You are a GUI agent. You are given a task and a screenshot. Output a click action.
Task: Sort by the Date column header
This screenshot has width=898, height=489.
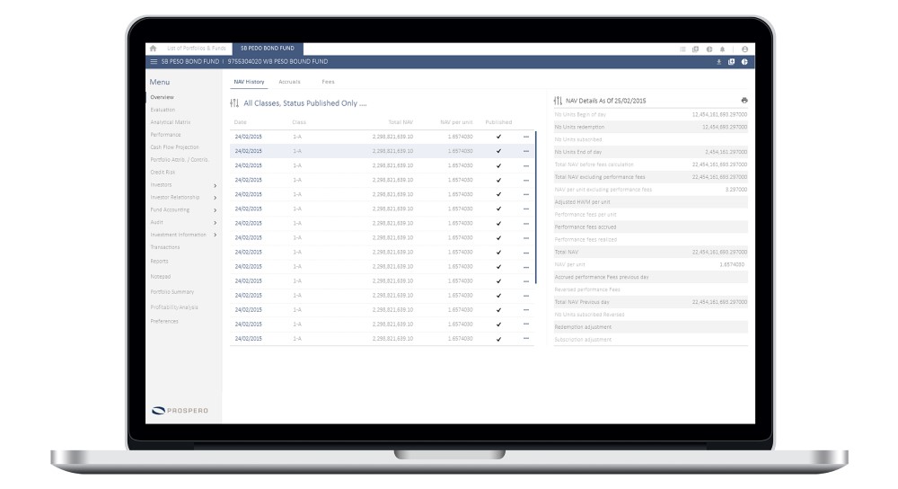click(240, 122)
